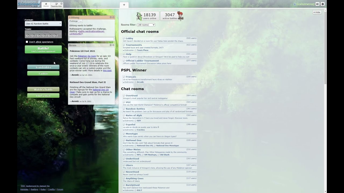
Task: Open a new room with the plus tab
Action: tap(124, 5)
